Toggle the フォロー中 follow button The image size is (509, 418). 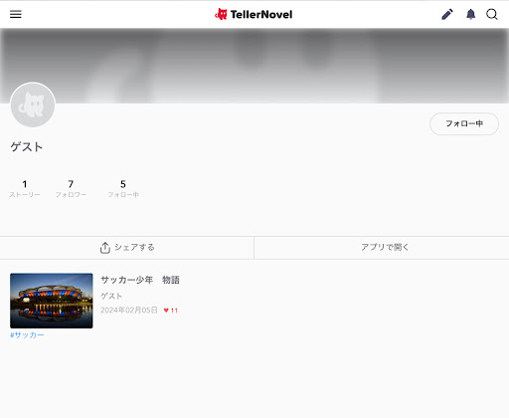(464, 123)
